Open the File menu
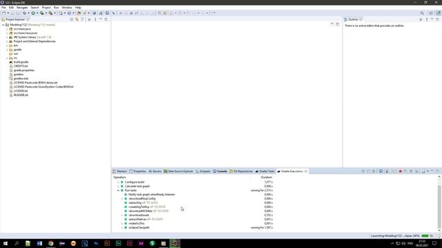The width and height of the screenshot is (442, 248). (x=3, y=8)
